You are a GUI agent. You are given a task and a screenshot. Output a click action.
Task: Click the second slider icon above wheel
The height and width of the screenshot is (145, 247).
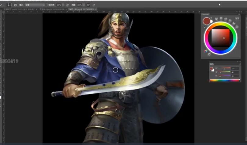pos(221,18)
